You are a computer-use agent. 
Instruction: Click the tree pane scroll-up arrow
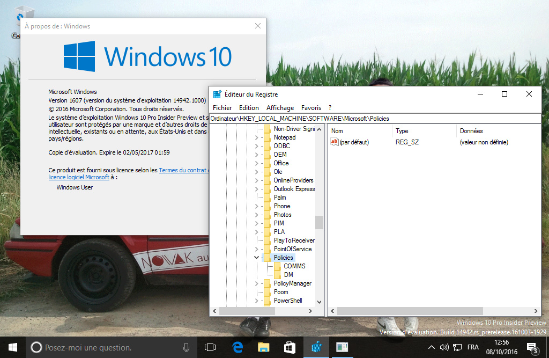click(x=320, y=129)
